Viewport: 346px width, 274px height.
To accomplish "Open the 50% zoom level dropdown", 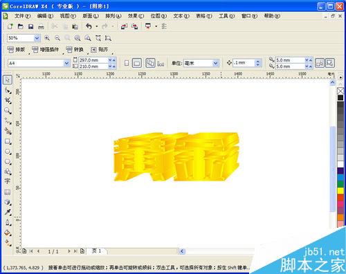I will [x=37, y=38].
